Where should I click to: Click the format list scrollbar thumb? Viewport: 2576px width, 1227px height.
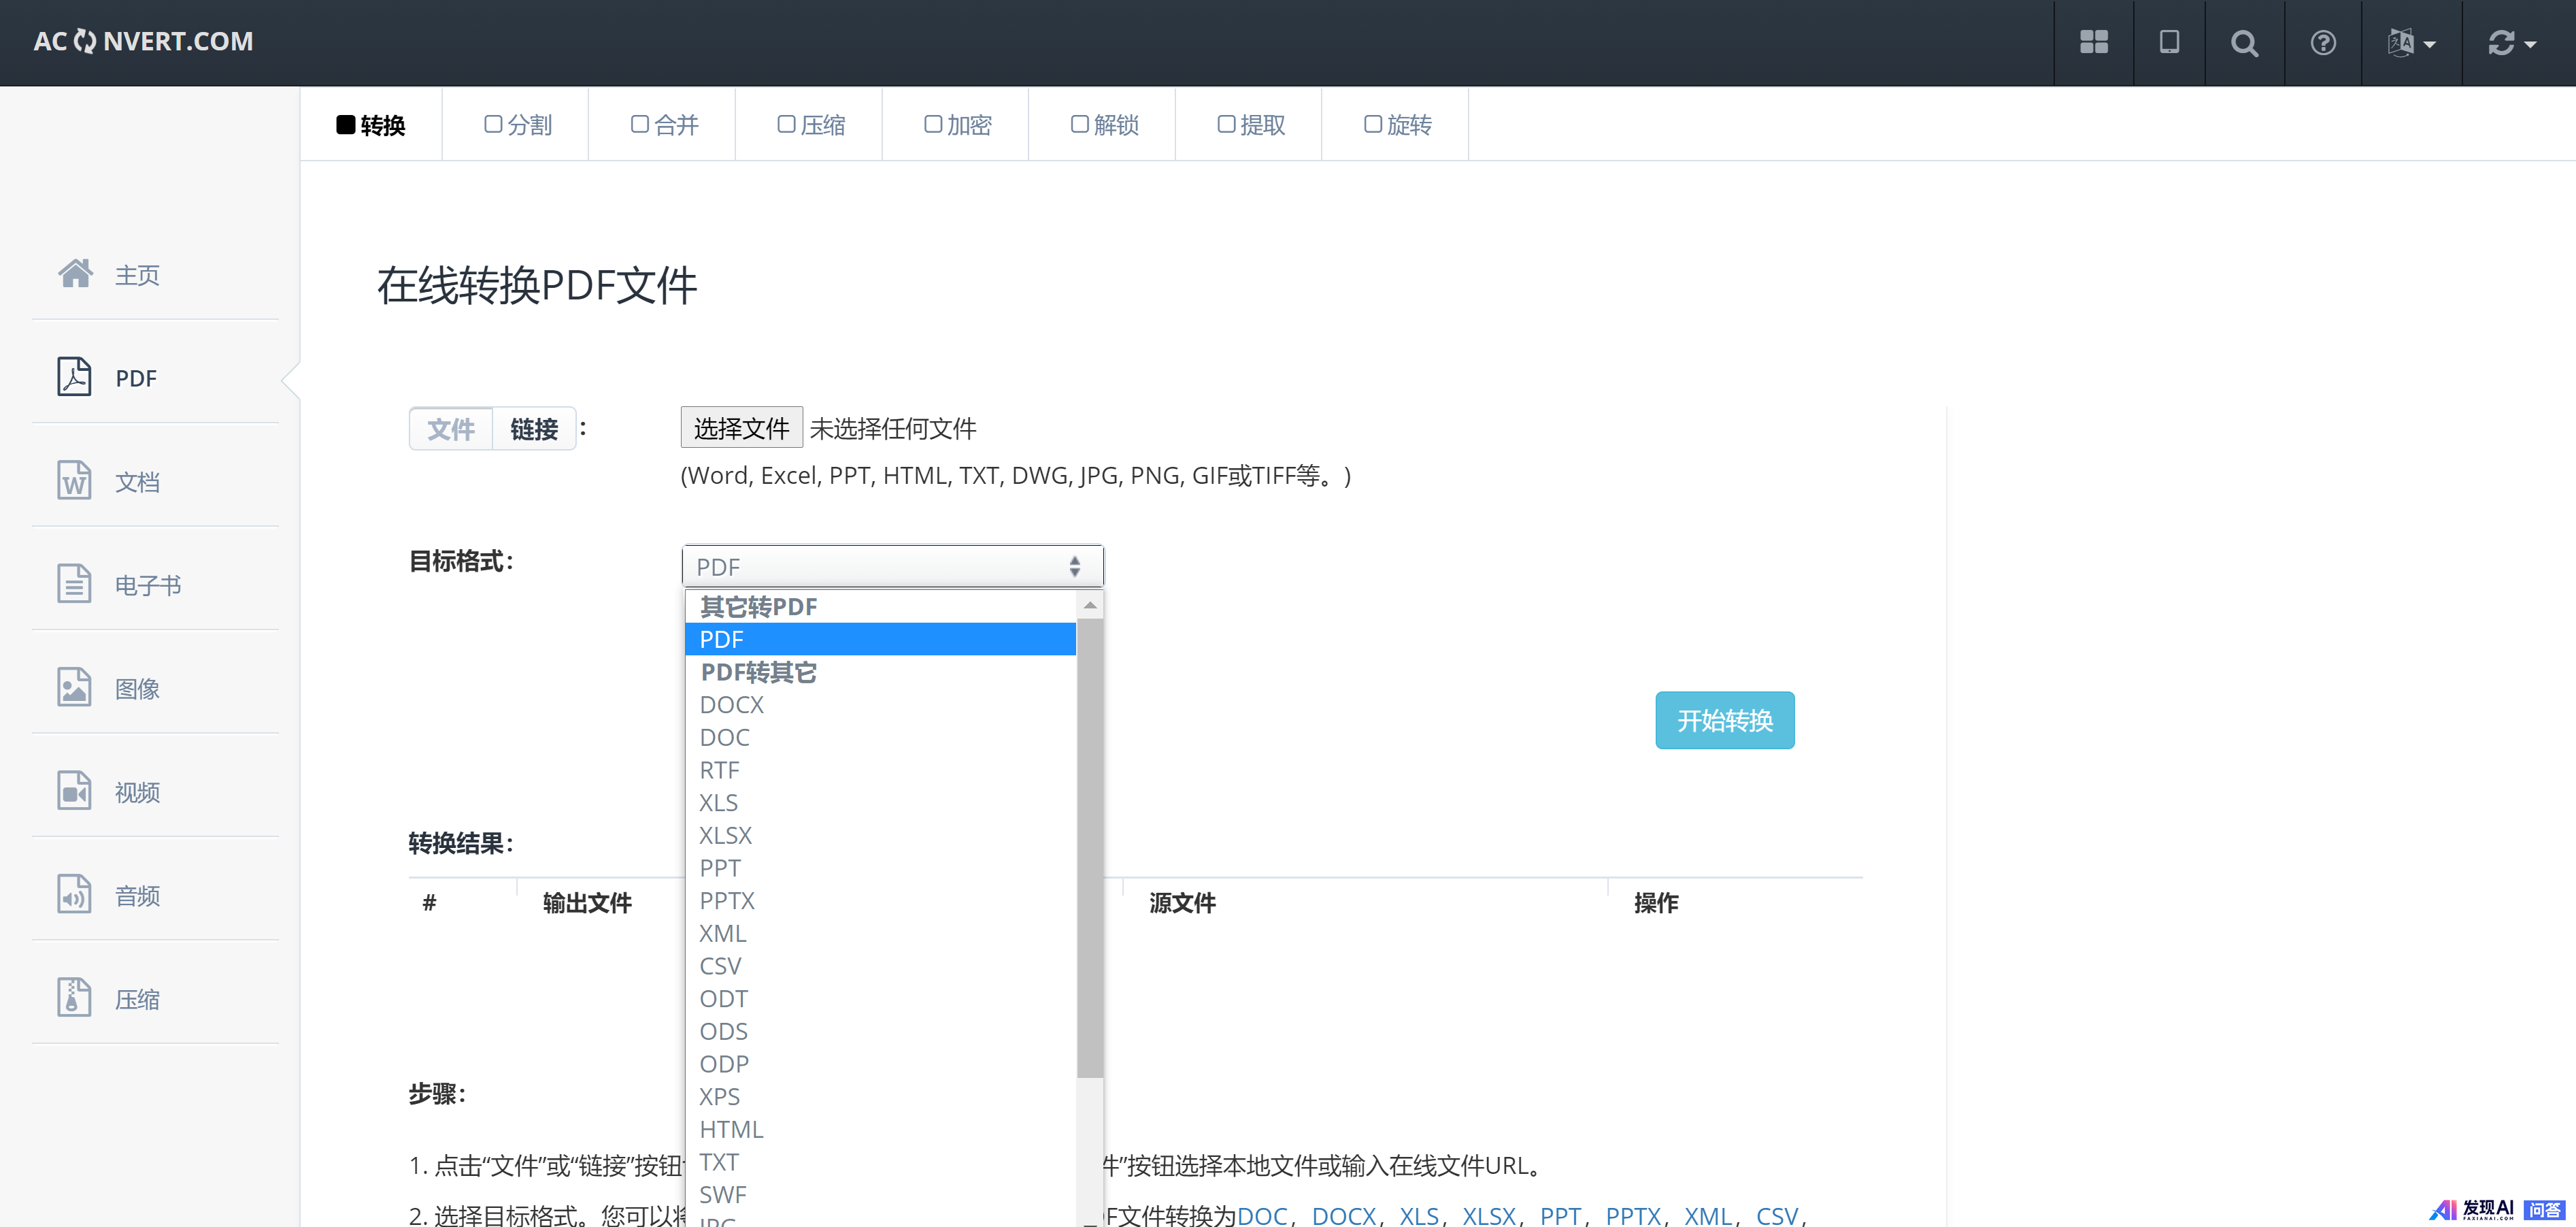tap(1090, 849)
